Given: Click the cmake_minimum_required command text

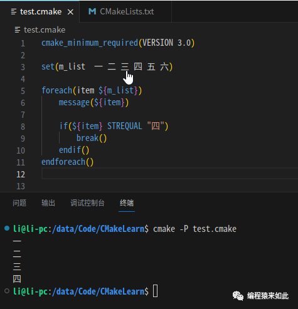Looking at the screenshot, I should click(x=90, y=43).
